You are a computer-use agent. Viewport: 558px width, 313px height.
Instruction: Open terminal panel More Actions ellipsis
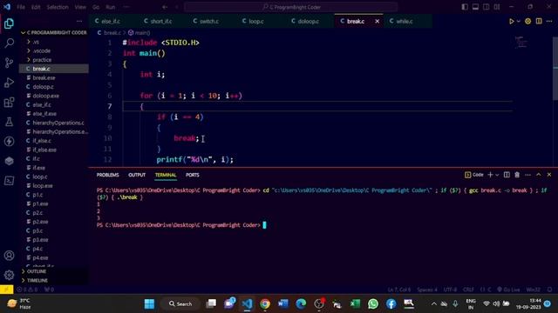[527, 175]
